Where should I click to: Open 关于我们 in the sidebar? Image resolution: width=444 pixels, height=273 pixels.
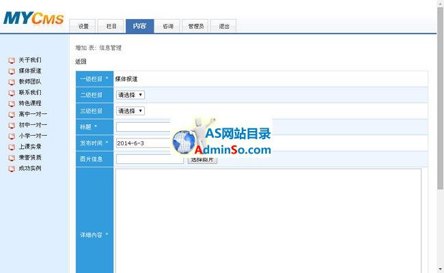[30, 60]
